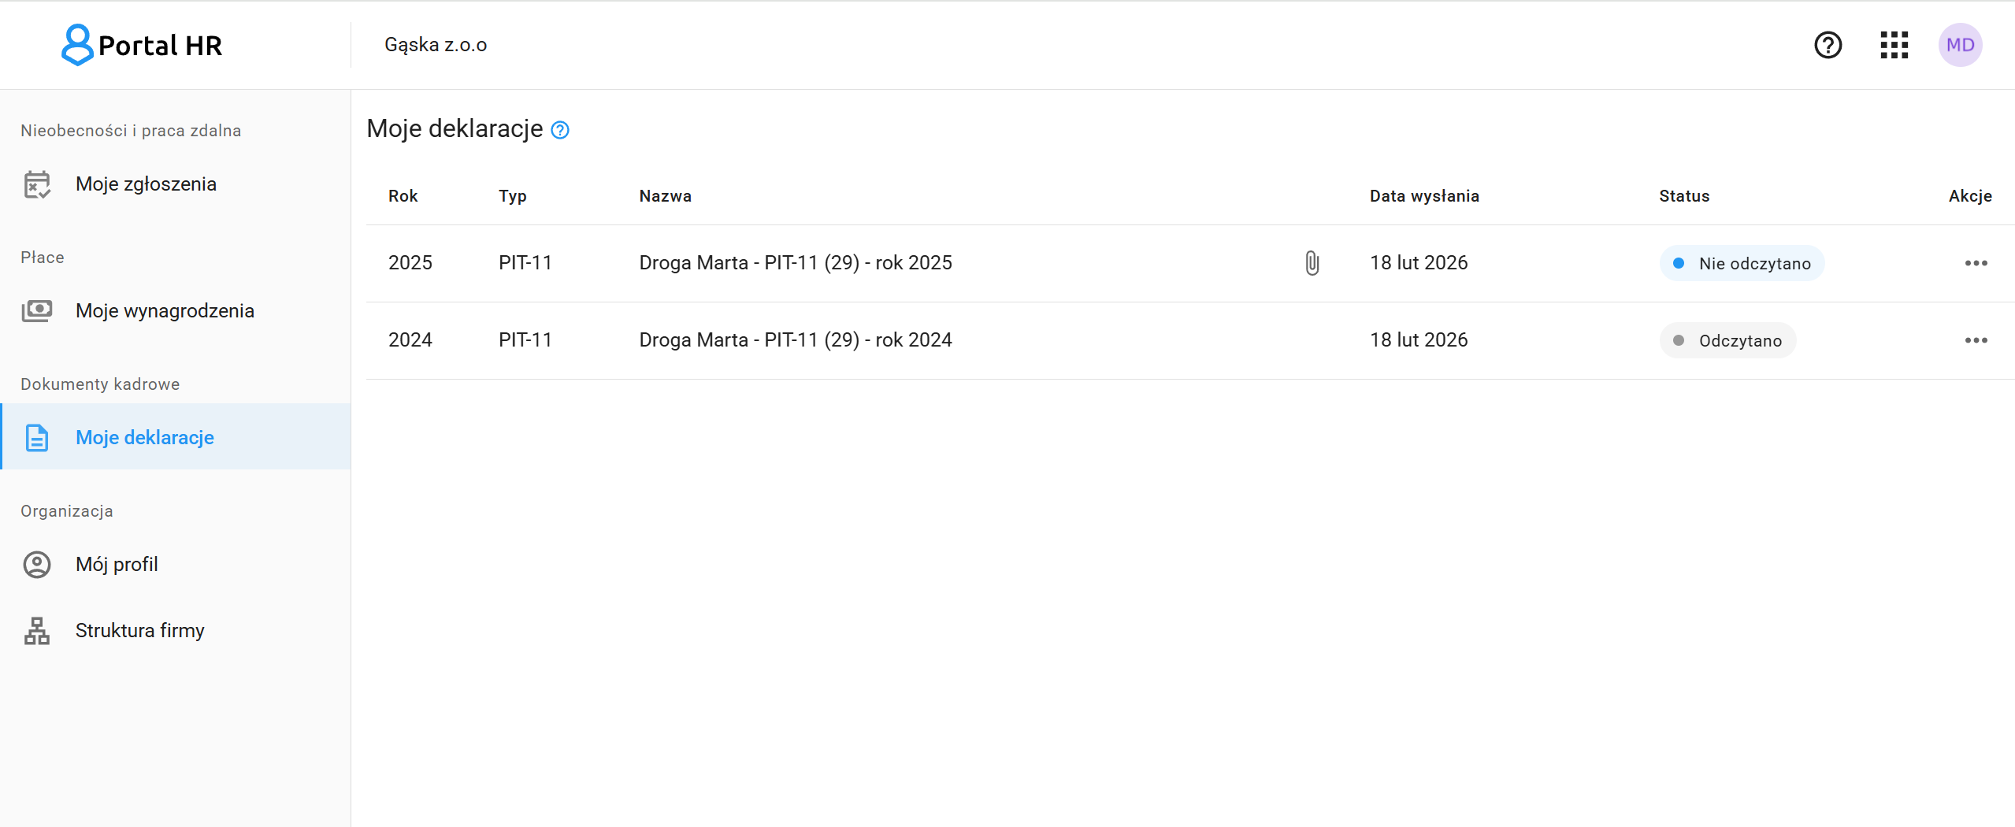Open the apps grid launcher
This screenshot has height=827, width=2015.
1894,45
